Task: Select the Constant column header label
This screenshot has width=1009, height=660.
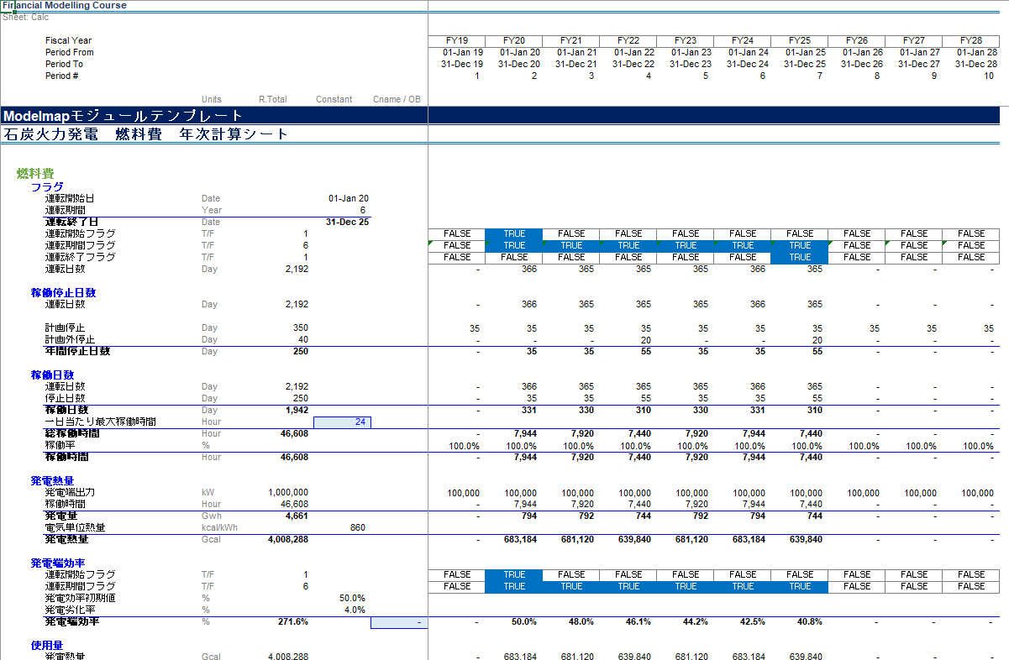Action: click(x=334, y=99)
